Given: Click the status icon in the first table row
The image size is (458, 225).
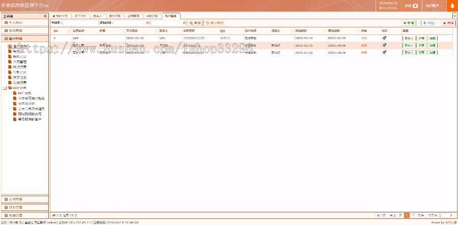Looking at the screenshot, I should click(384, 38).
